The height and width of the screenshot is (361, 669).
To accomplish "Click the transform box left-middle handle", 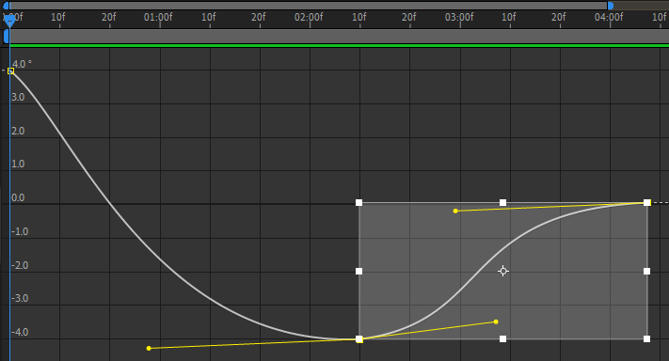I will [358, 271].
